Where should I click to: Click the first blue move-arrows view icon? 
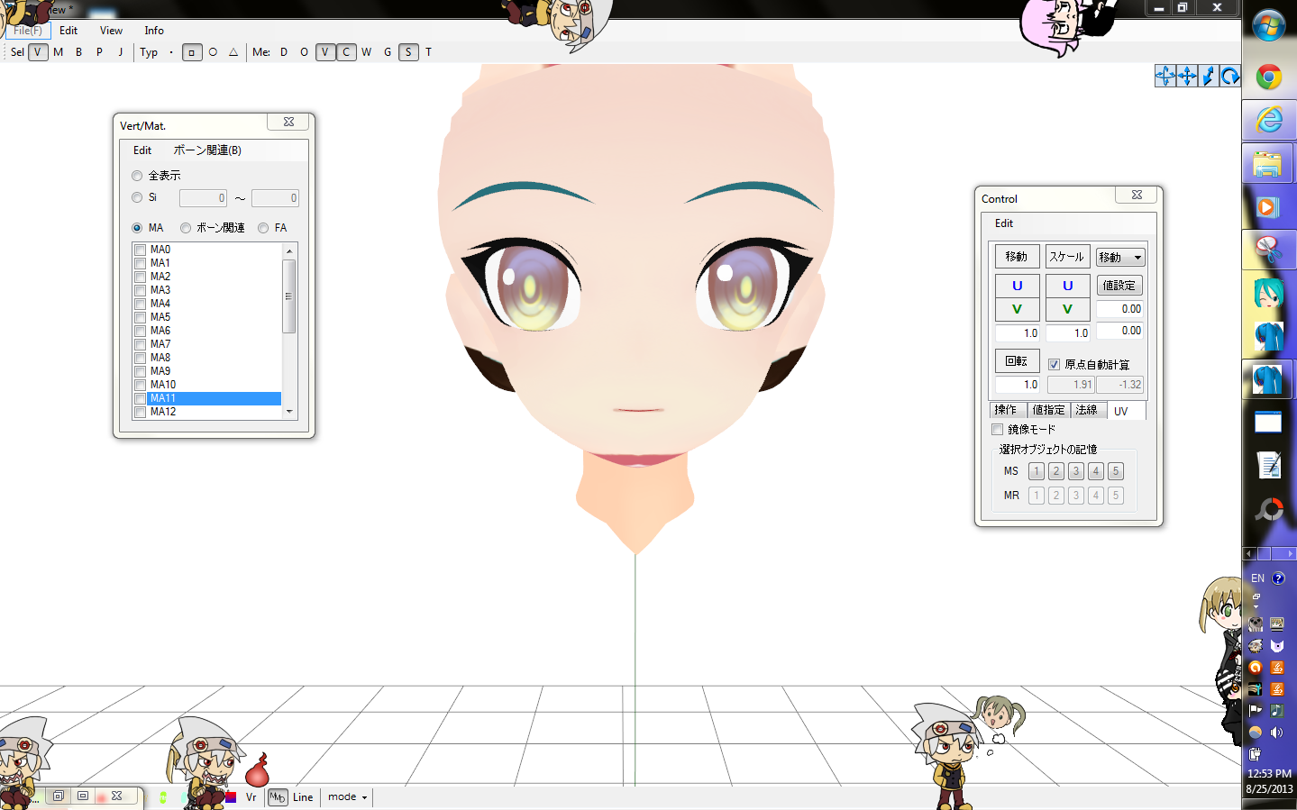click(1165, 77)
